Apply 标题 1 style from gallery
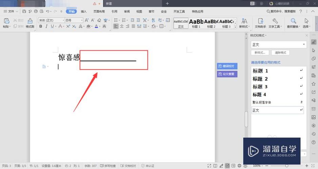 point(196,23)
